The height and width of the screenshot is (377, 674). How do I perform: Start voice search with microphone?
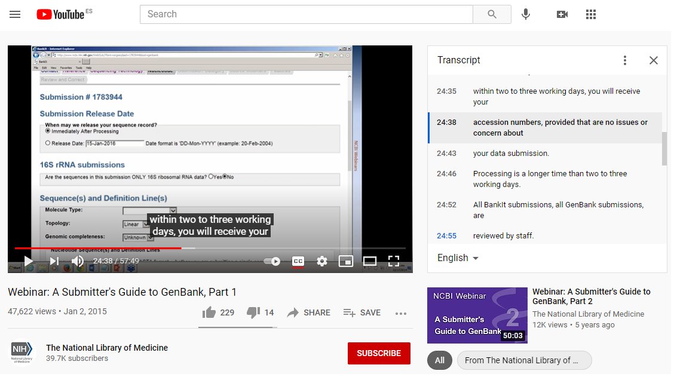(525, 14)
